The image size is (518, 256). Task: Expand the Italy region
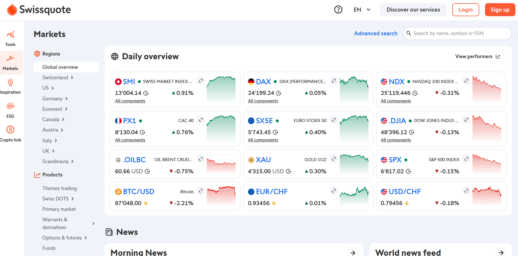click(x=56, y=141)
